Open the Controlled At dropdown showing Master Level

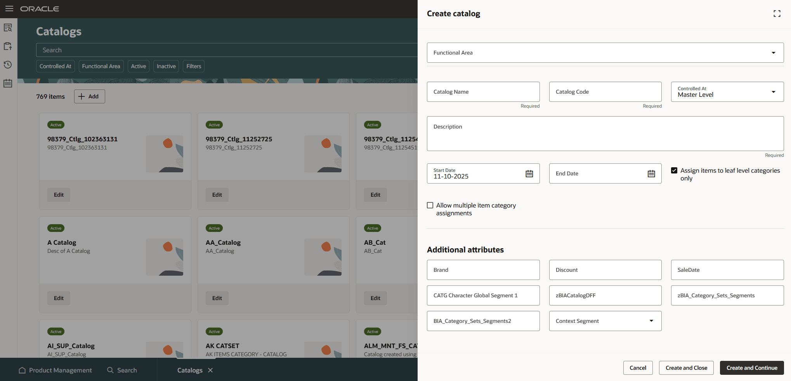pos(774,92)
